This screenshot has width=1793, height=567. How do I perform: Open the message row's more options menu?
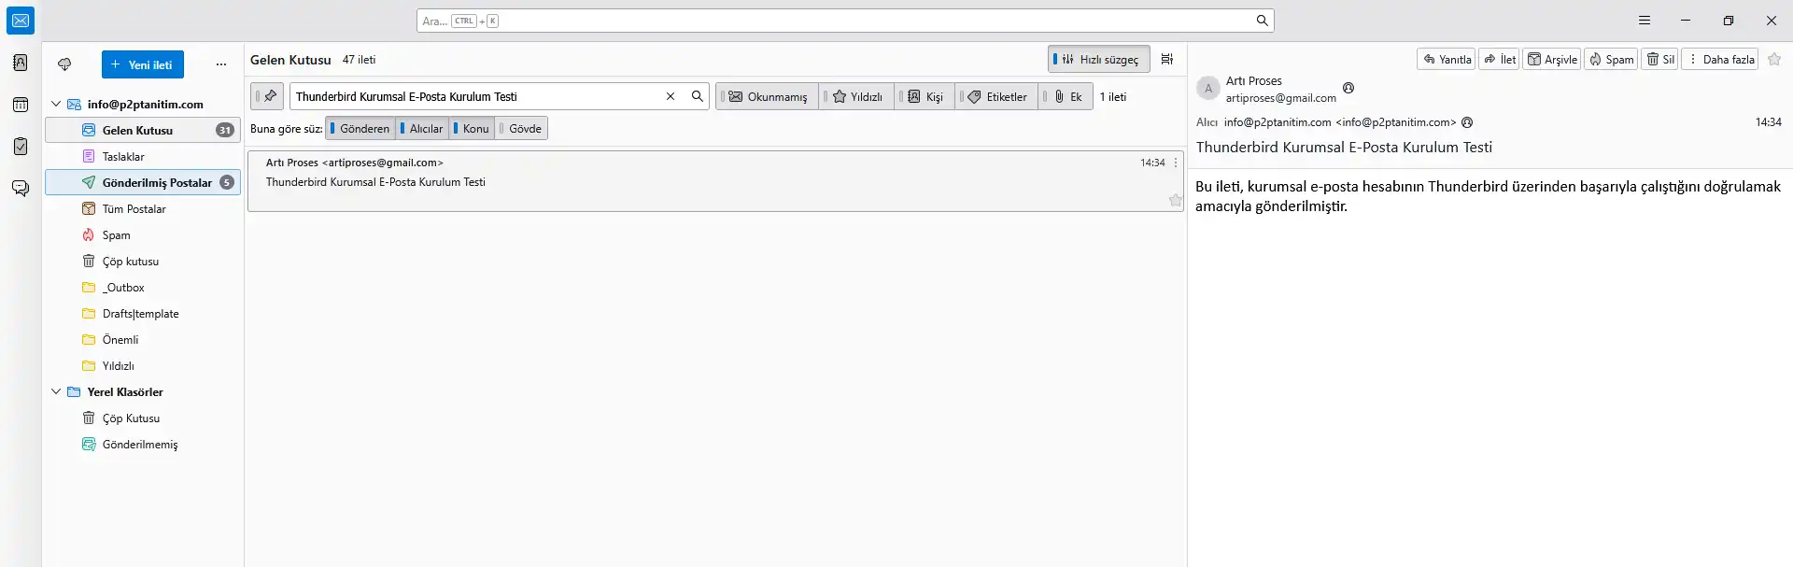pyautogui.click(x=1176, y=163)
